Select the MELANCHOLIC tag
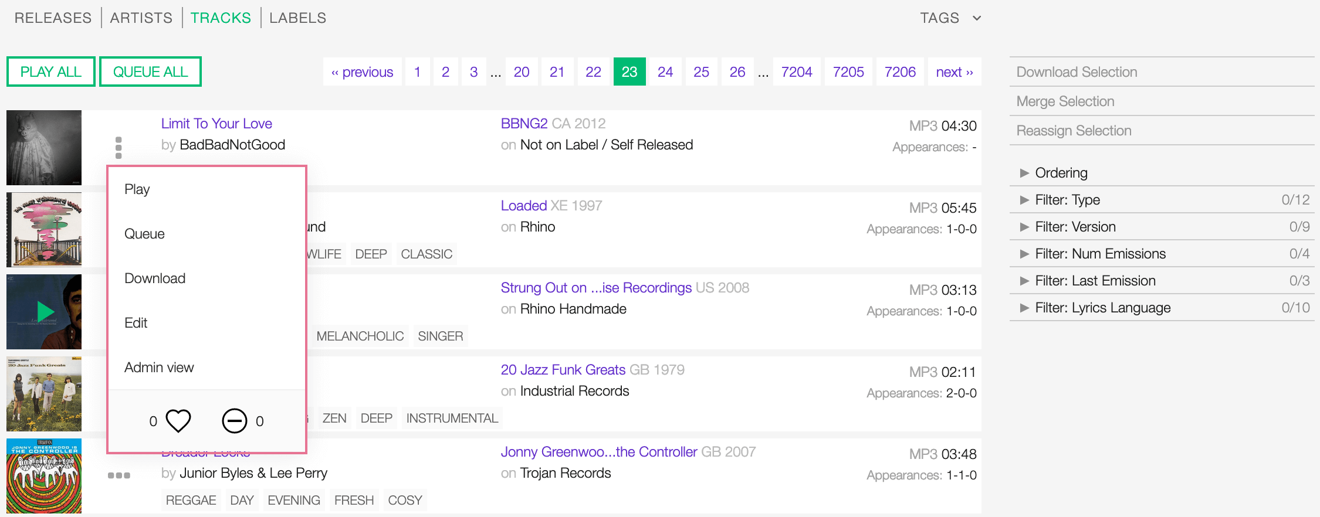Screen dimensions: 1320x517 (360, 336)
